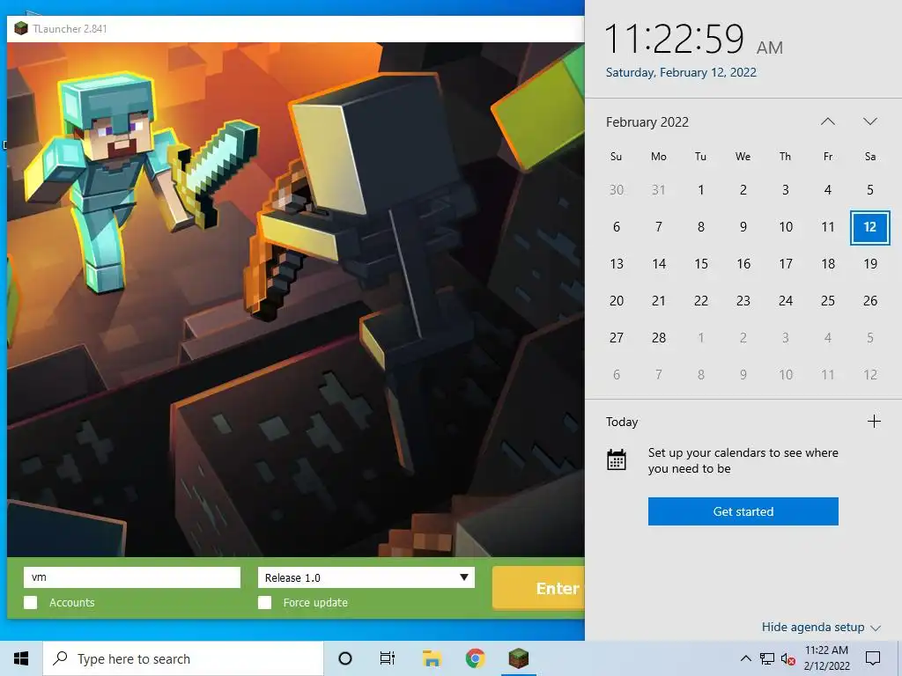Click the February 2022 month header

coord(647,121)
